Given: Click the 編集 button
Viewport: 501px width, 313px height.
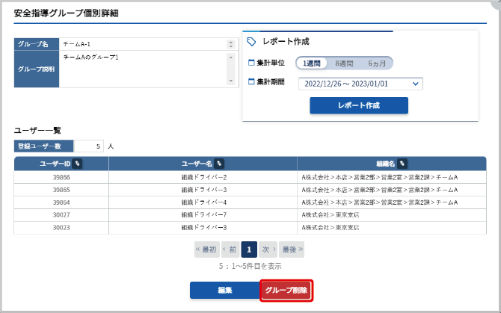Looking at the screenshot, I should pos(224,290).
